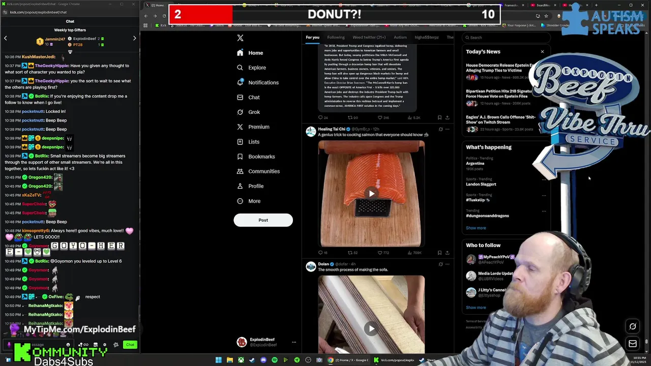The height and width of the screenshot is (366, 651).
Task: Go to previous weekly top gifter
Action: (5, 38)
